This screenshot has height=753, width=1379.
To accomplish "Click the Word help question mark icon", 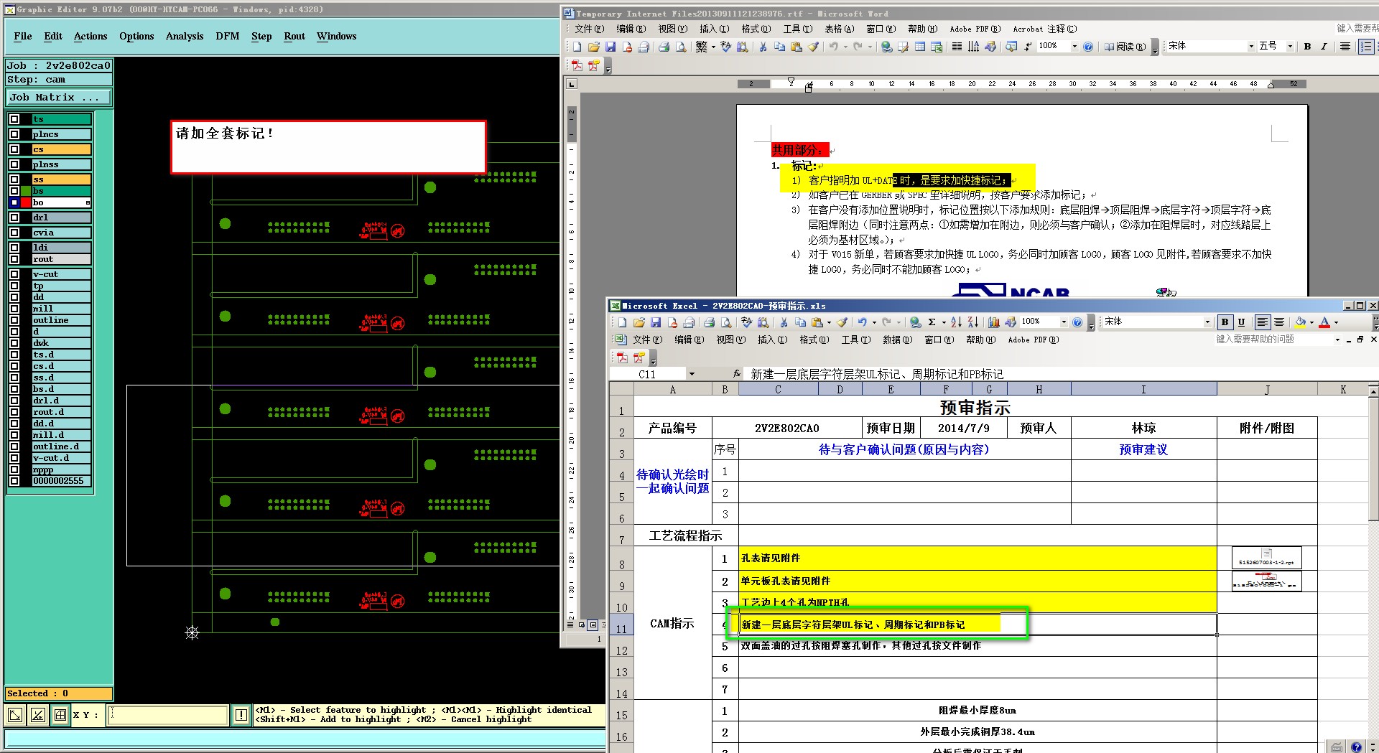I will 1088,47.
